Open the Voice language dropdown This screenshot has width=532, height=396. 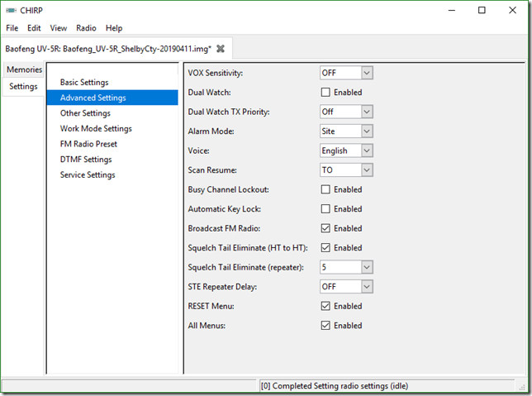point(346,150)
